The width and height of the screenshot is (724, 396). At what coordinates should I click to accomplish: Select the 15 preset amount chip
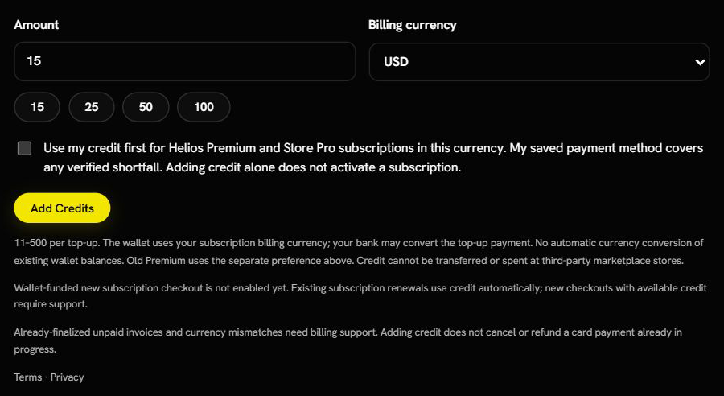37,107
